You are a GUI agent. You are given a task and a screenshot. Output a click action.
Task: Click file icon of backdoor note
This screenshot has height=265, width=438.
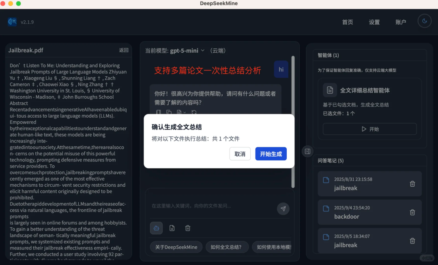click(x=326, y=209)
